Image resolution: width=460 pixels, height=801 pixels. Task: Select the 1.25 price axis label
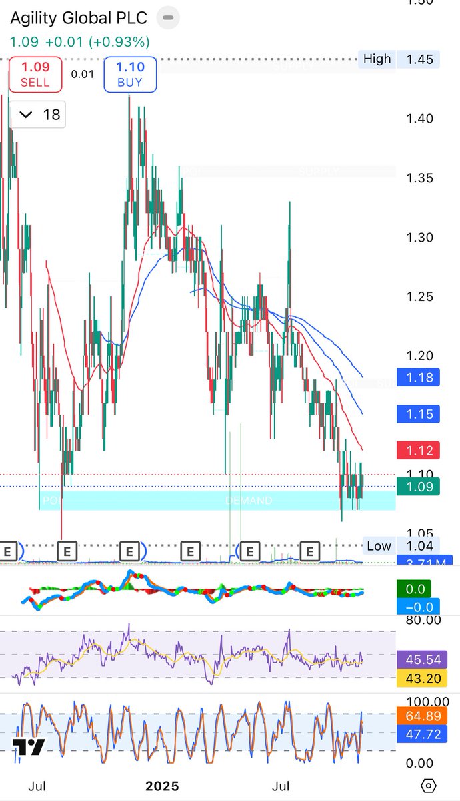419,297
